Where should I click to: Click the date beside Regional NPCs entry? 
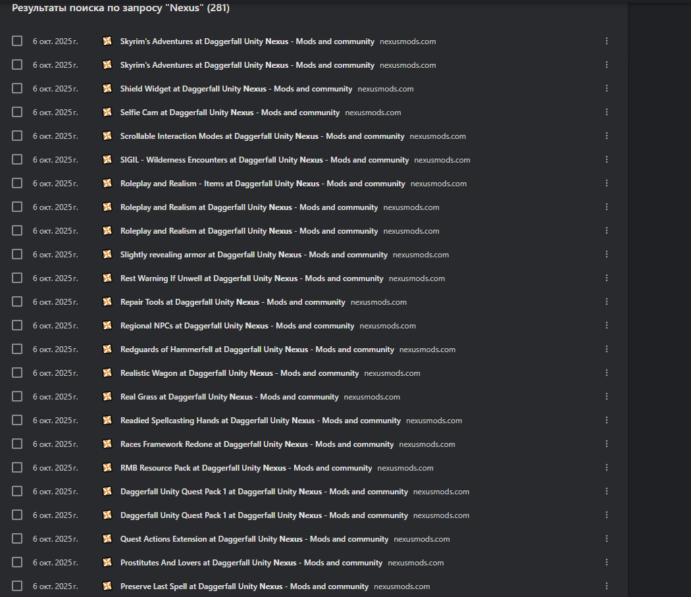click(x=55, y=325)
